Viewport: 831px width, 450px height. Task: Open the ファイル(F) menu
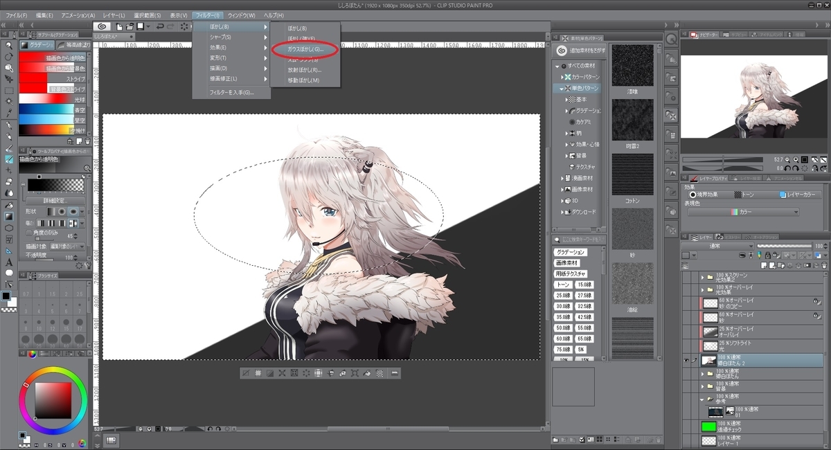tap(17, 15)
